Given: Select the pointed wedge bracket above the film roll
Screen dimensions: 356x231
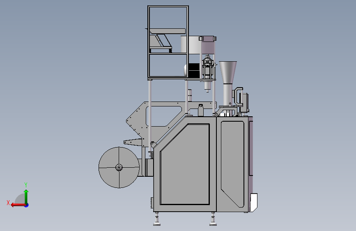Looking at the screenshot, I should pyautogui.click(x=133, y=142).
